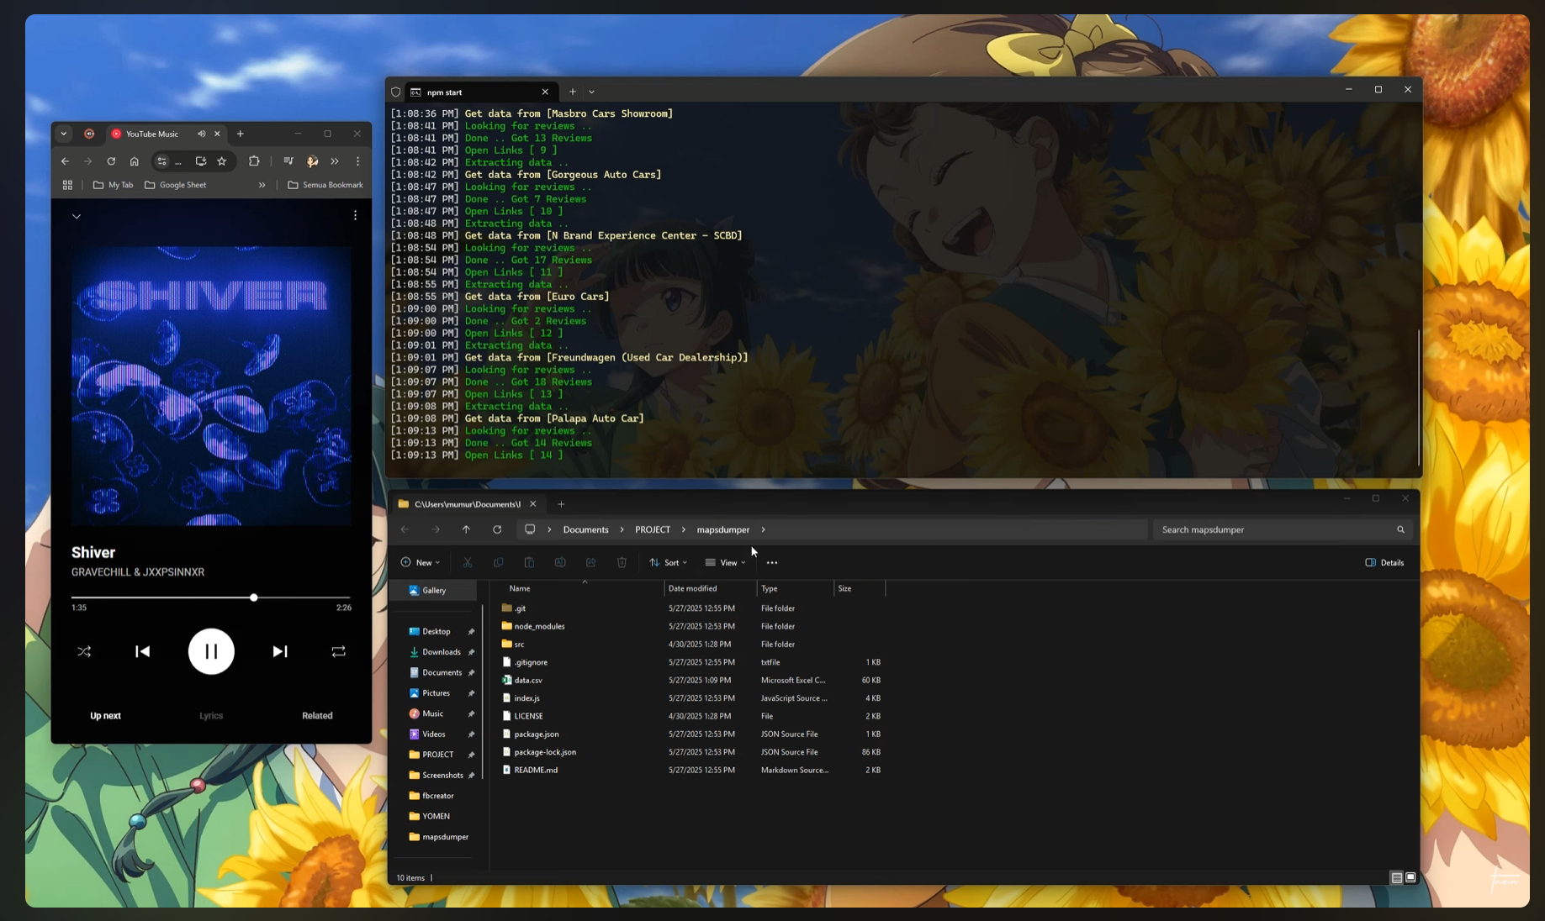Show the Details pane
The width and height of the screenshot is (1545, 921).
coord(1384,562)
